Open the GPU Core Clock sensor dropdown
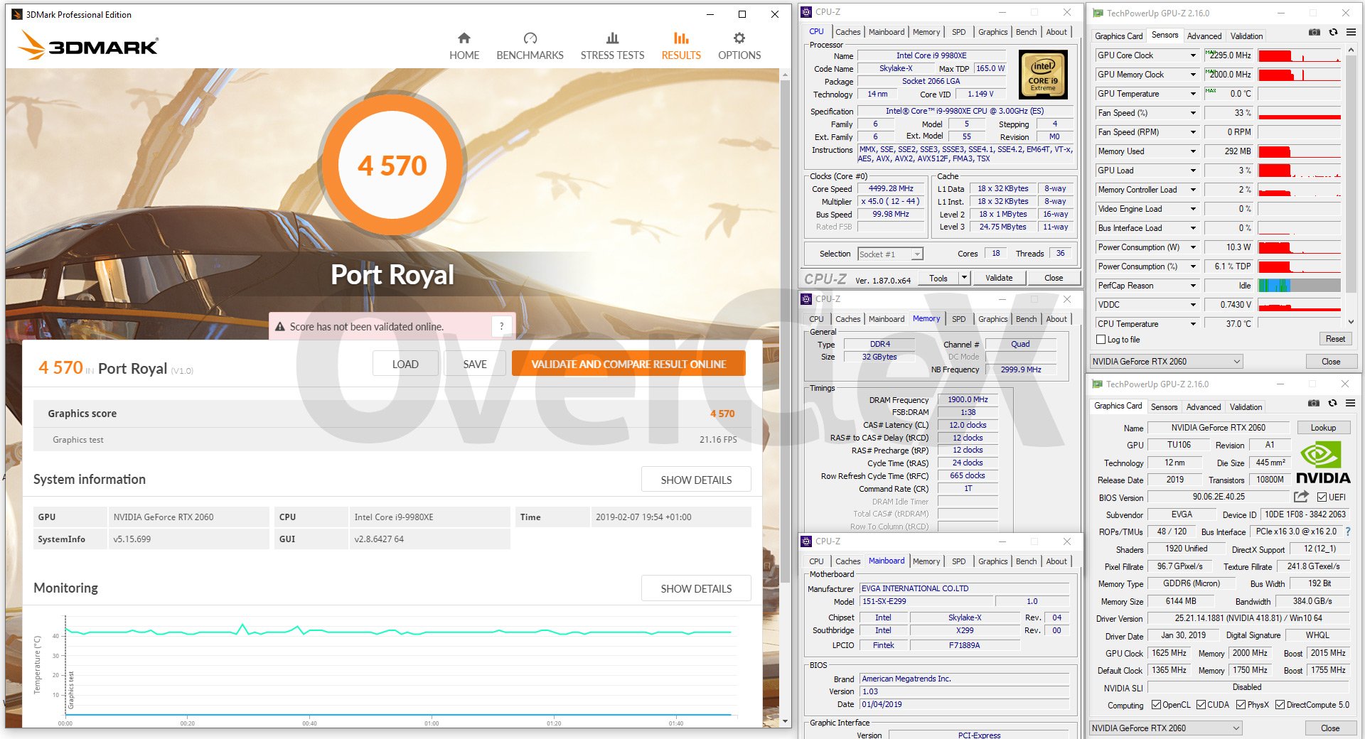Image resolution: width=1365 pixels, height=739 pixels. click(1193, 55)
